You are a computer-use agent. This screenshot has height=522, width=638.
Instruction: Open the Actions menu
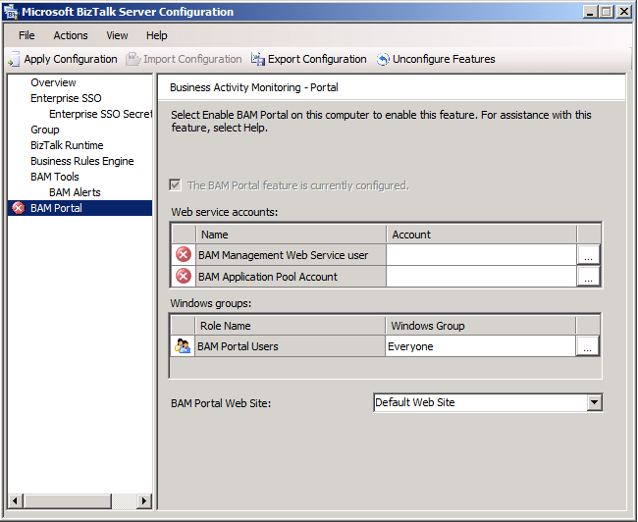(x=71, y=35)
